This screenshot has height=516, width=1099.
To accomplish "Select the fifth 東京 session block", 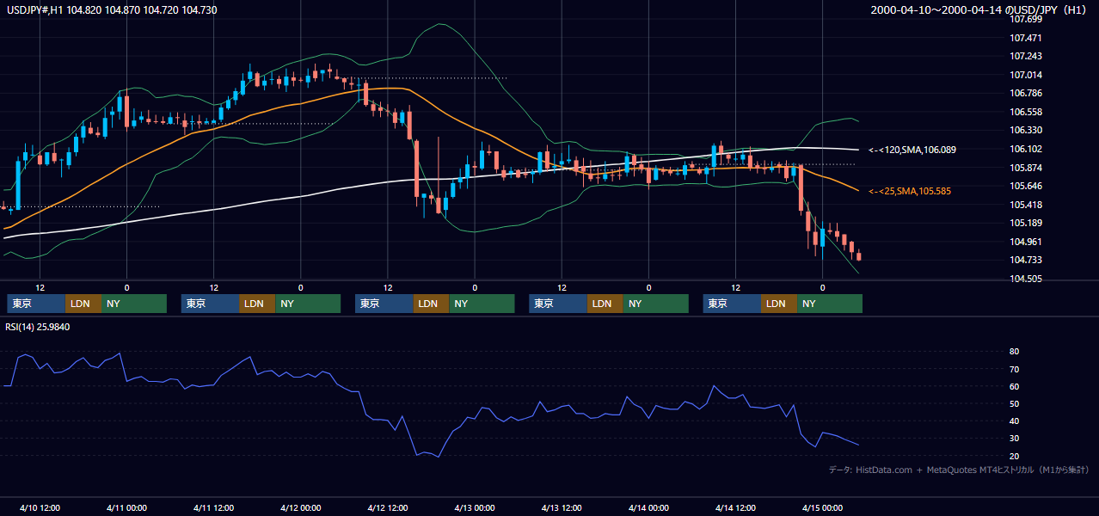I will point(732,304).
